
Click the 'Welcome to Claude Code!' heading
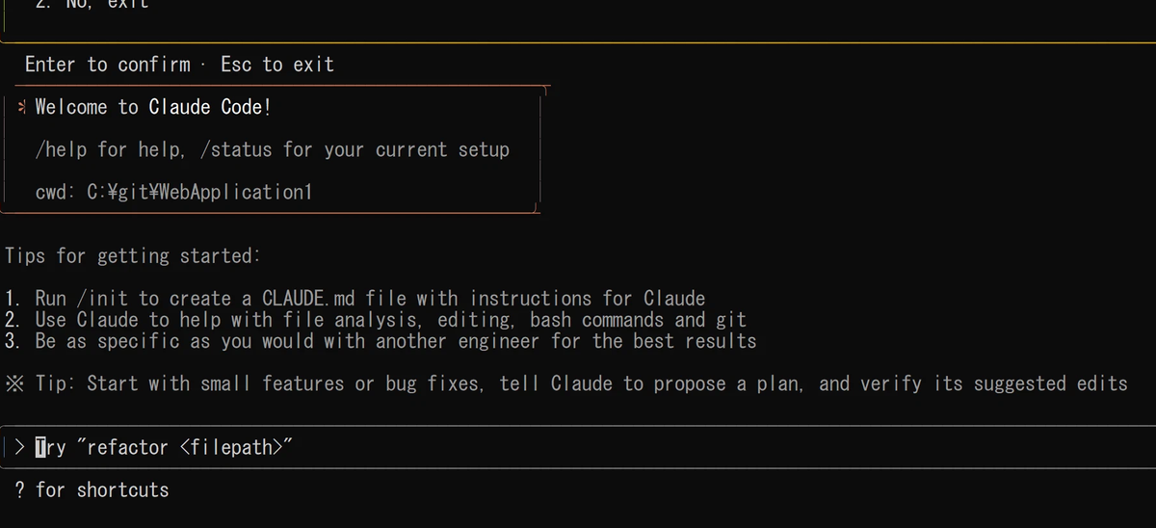pos(153,107)
